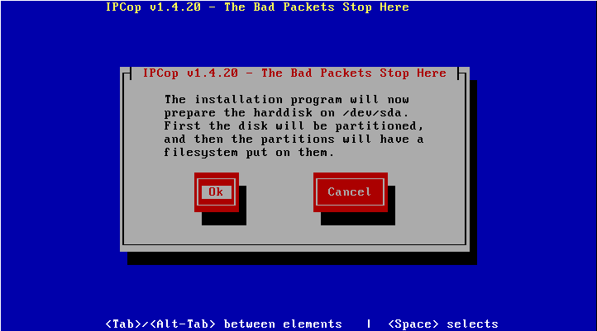Screen dimensions: 597x331
Task: Click 'v1.4.20' in the dialog title
Action: (213, 73)
